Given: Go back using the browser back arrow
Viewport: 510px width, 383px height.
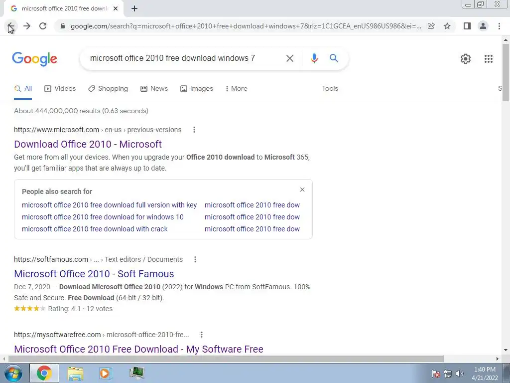Looking at the screenshot, I should [x=11, y=26].
